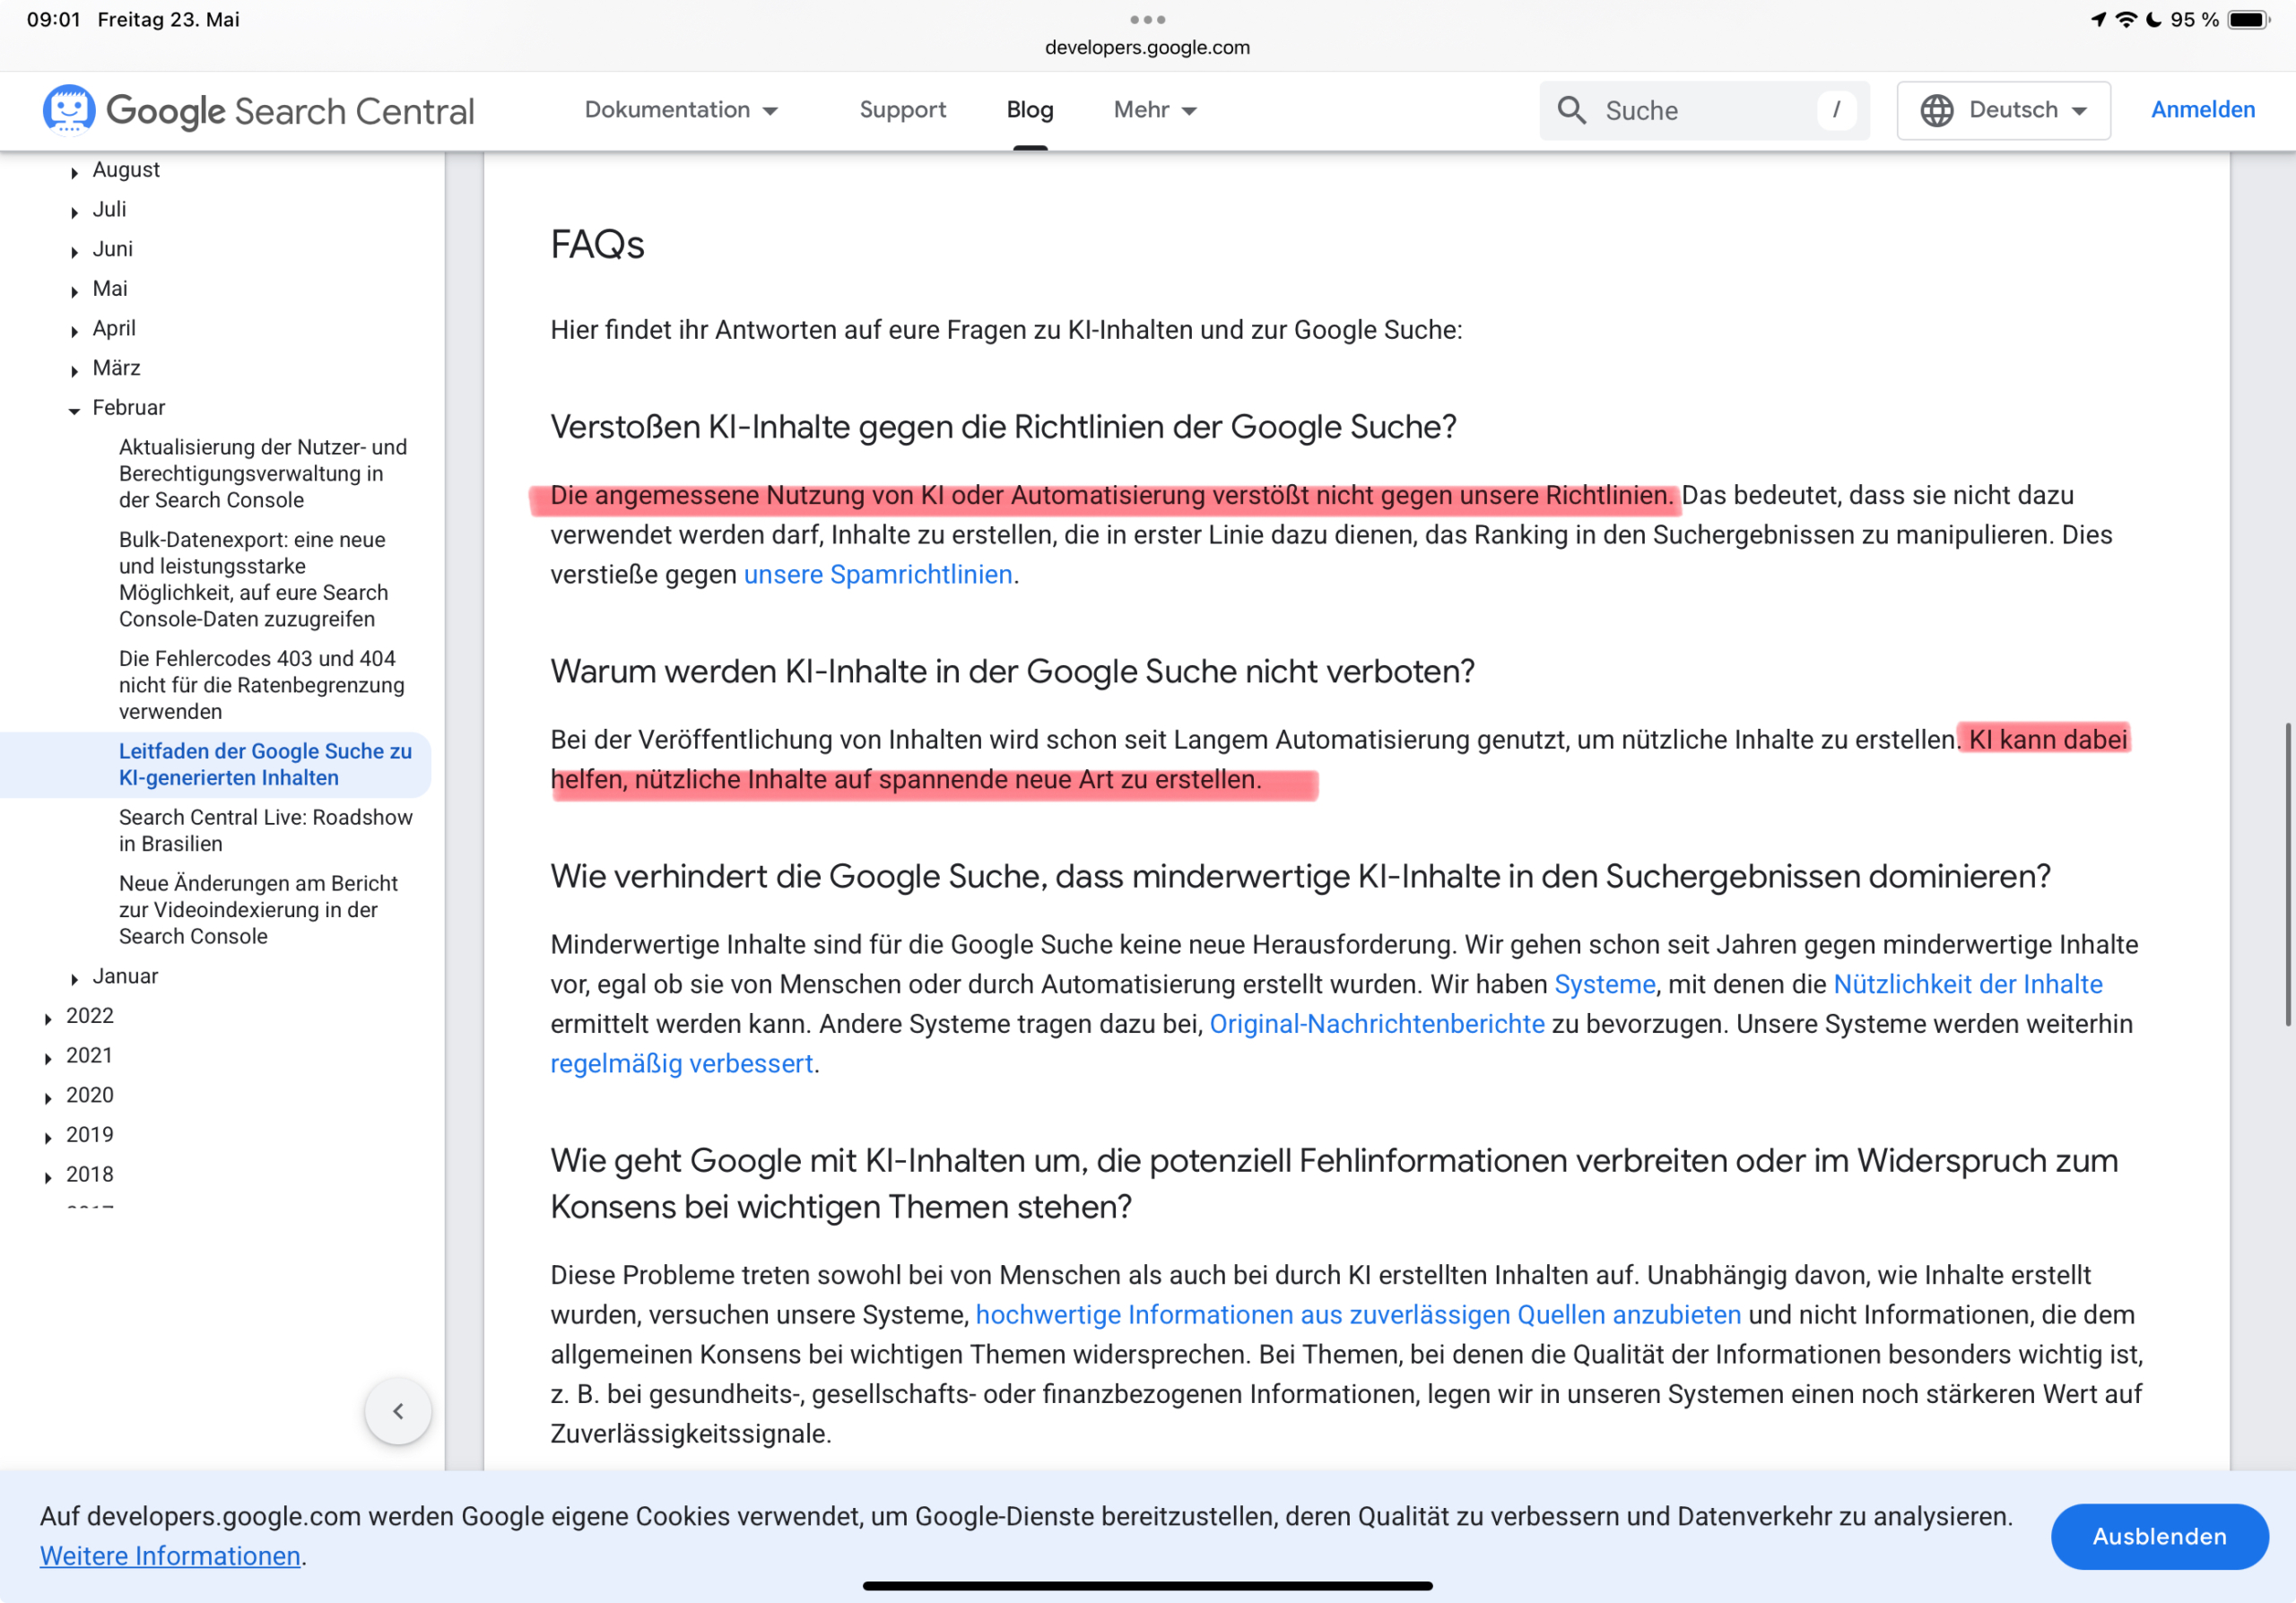Go to the Support tab
Image resolution: width=2296 pixels, height=1603 pixels.
902,110
